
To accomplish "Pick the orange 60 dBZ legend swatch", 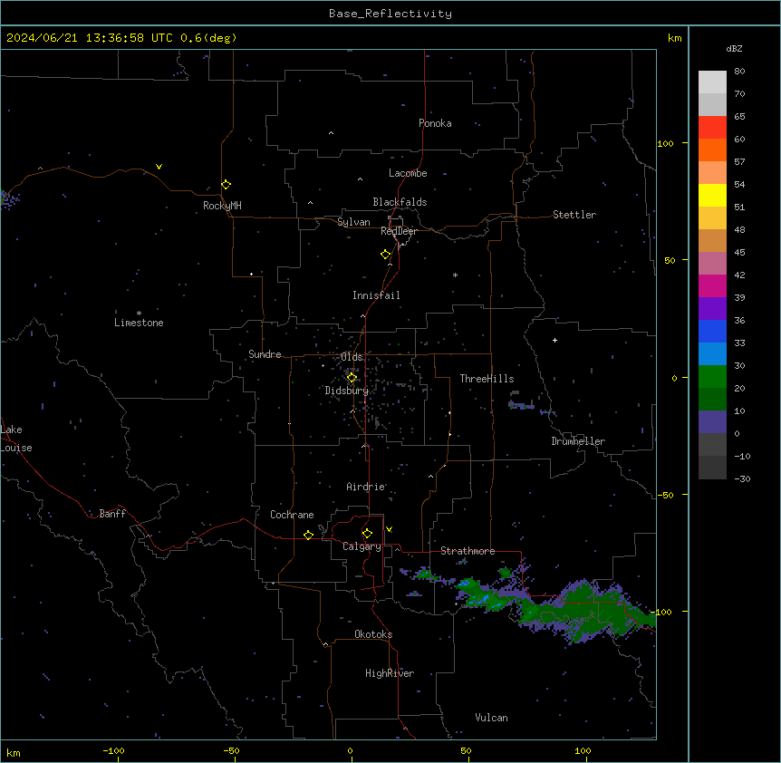I will (712, 150).
